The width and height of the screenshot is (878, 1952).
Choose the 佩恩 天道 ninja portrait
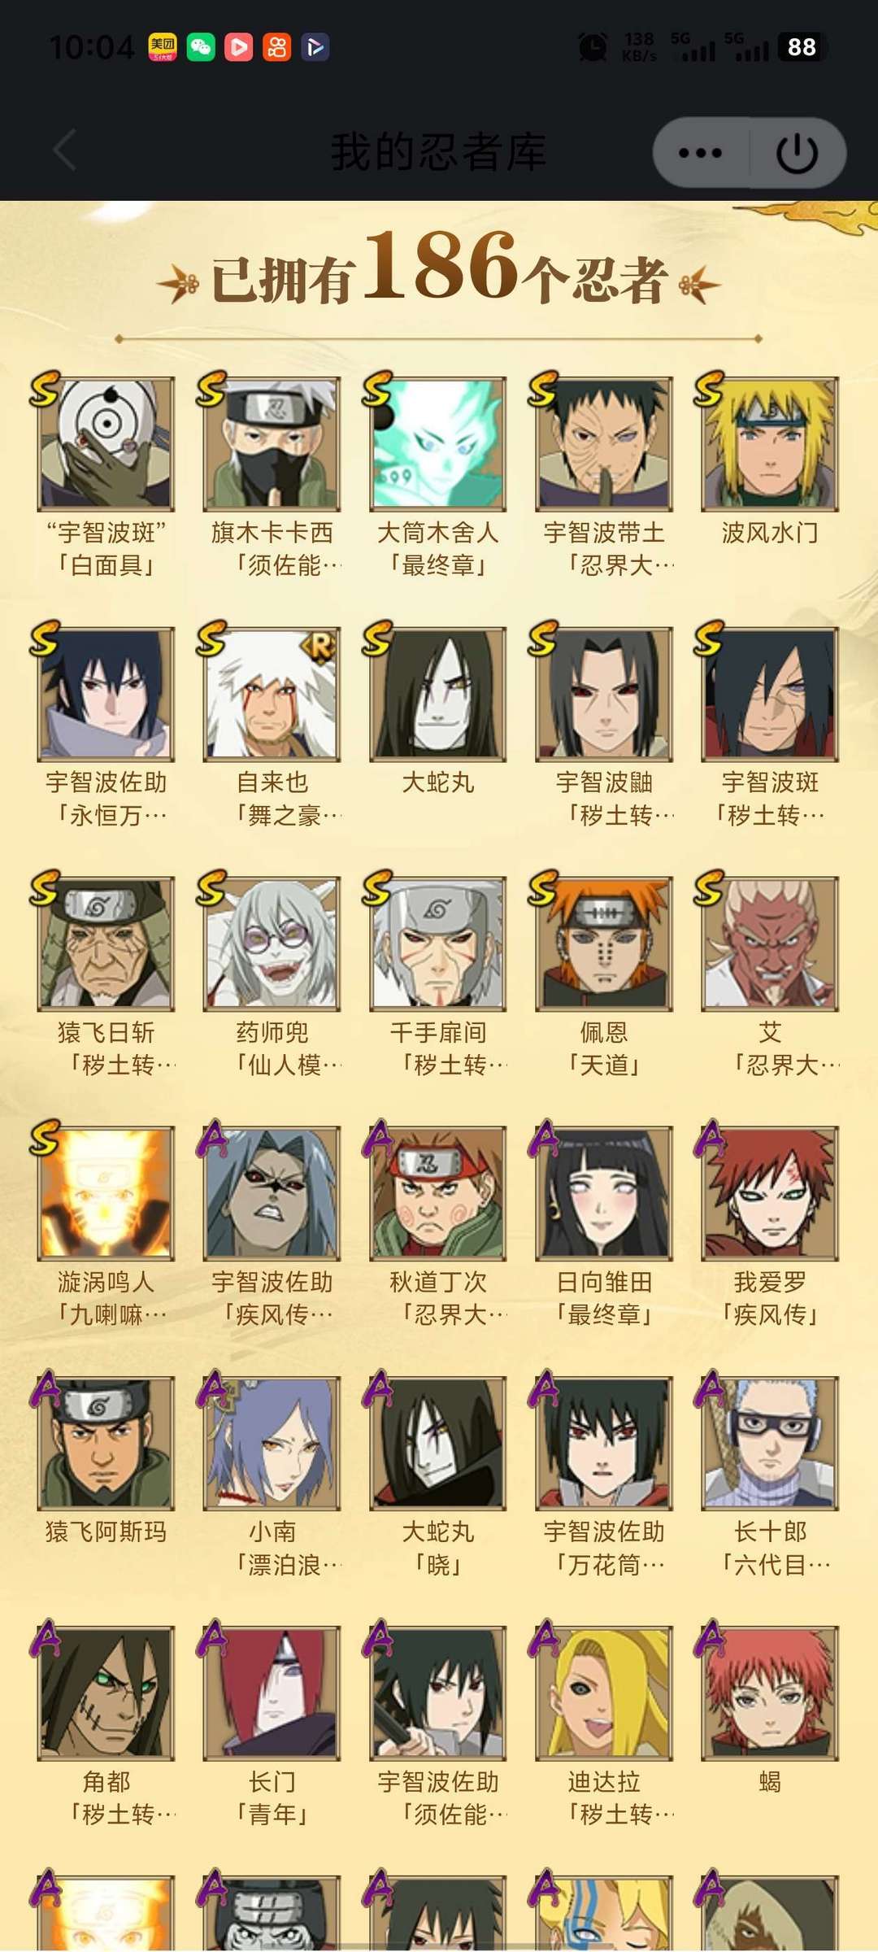click(x=603, y=943)
